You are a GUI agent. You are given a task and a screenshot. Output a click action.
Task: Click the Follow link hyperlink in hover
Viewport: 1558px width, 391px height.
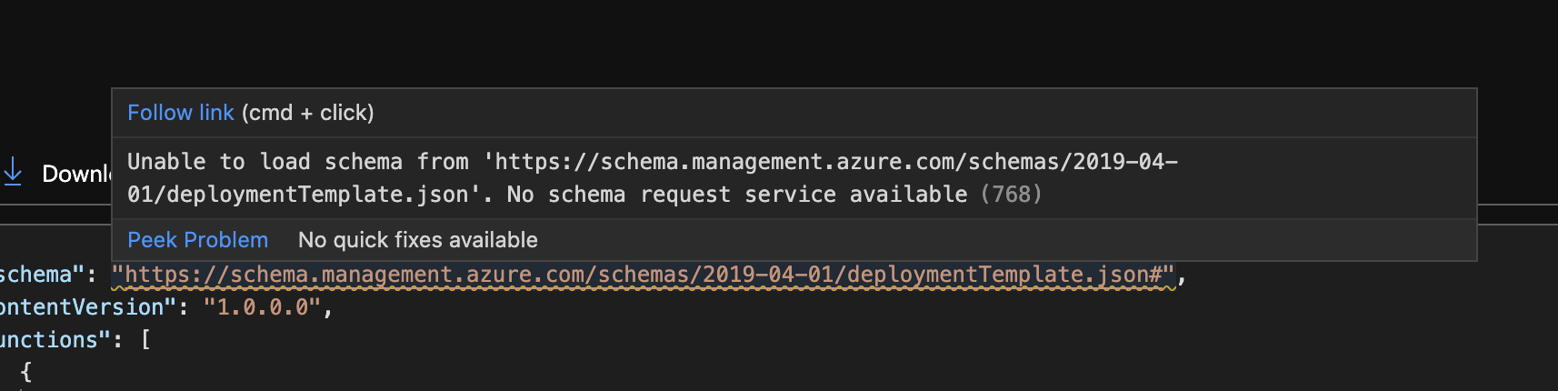pos(180,113)
